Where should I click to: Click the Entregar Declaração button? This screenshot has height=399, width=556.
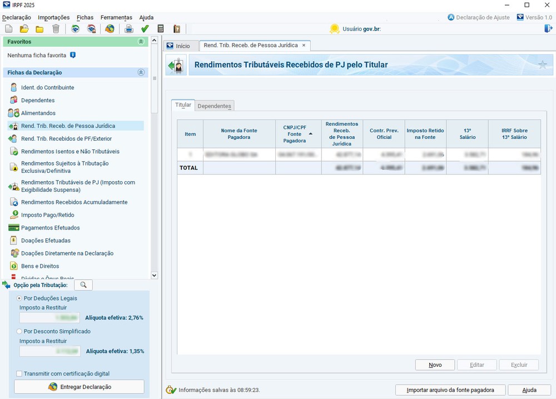click(79, 387)
